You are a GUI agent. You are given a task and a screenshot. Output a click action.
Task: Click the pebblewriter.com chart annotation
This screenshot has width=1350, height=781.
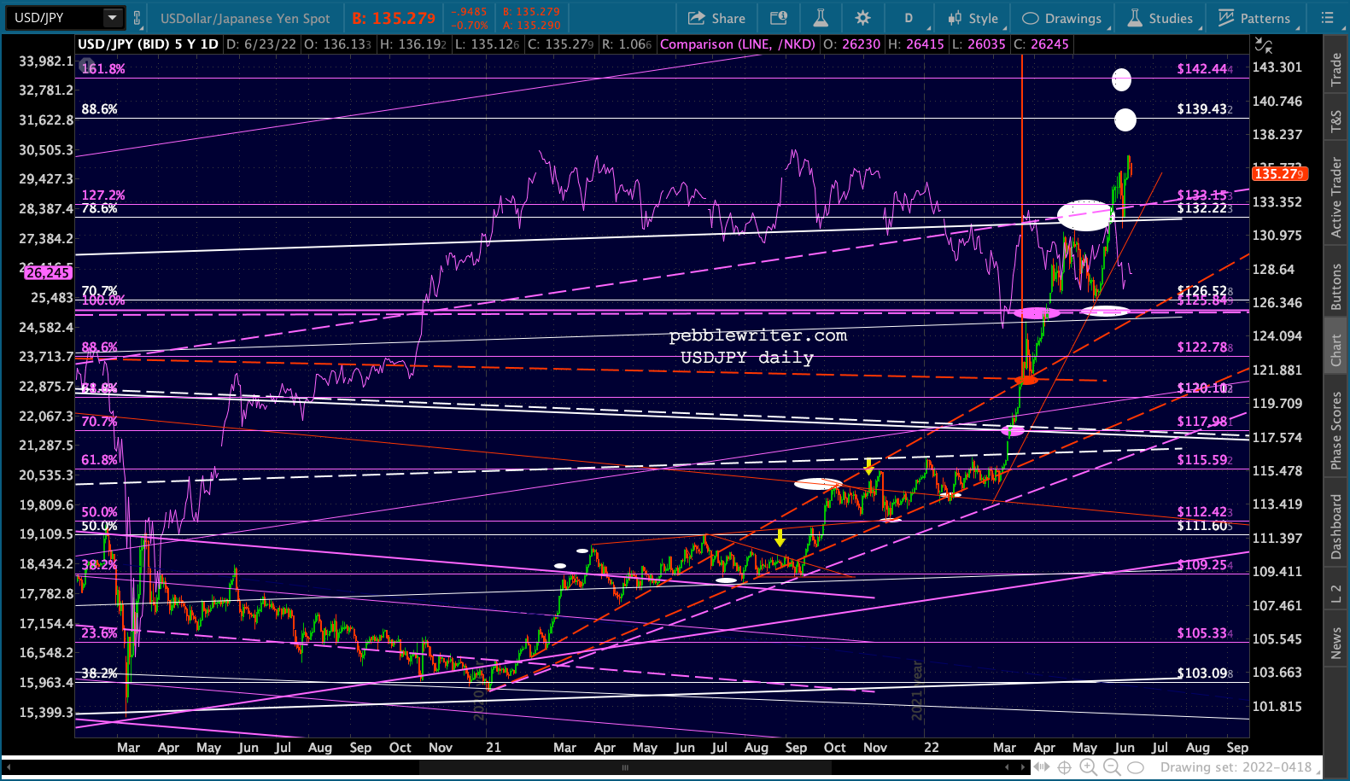click(758, 335)
